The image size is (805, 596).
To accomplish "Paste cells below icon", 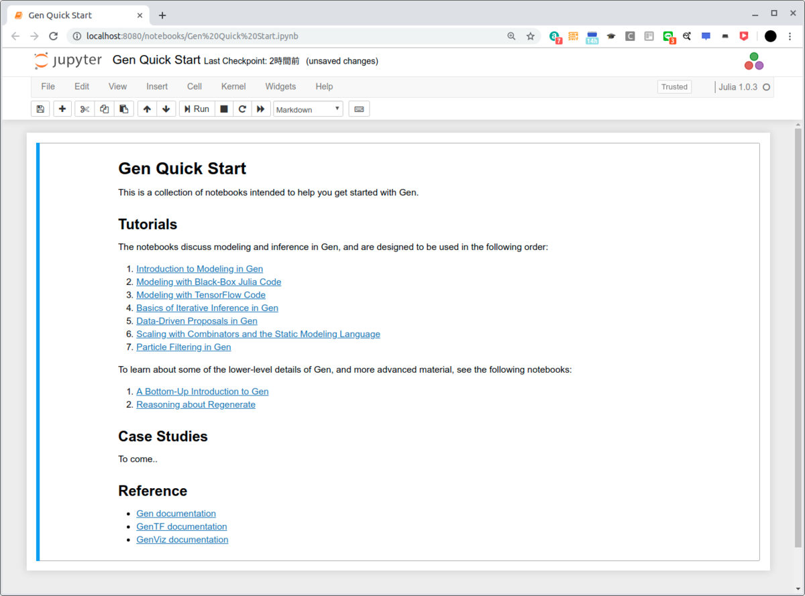I will (123, 109).
